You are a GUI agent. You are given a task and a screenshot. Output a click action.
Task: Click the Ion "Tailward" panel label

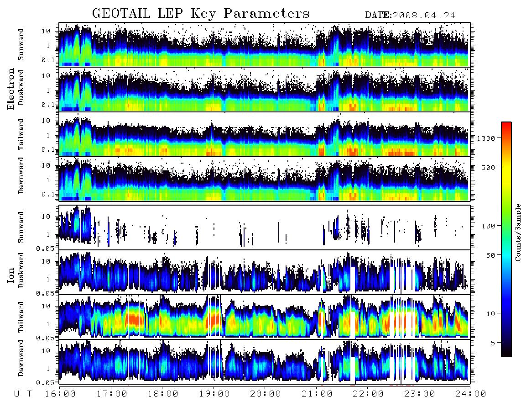click(x=21, y=317)
